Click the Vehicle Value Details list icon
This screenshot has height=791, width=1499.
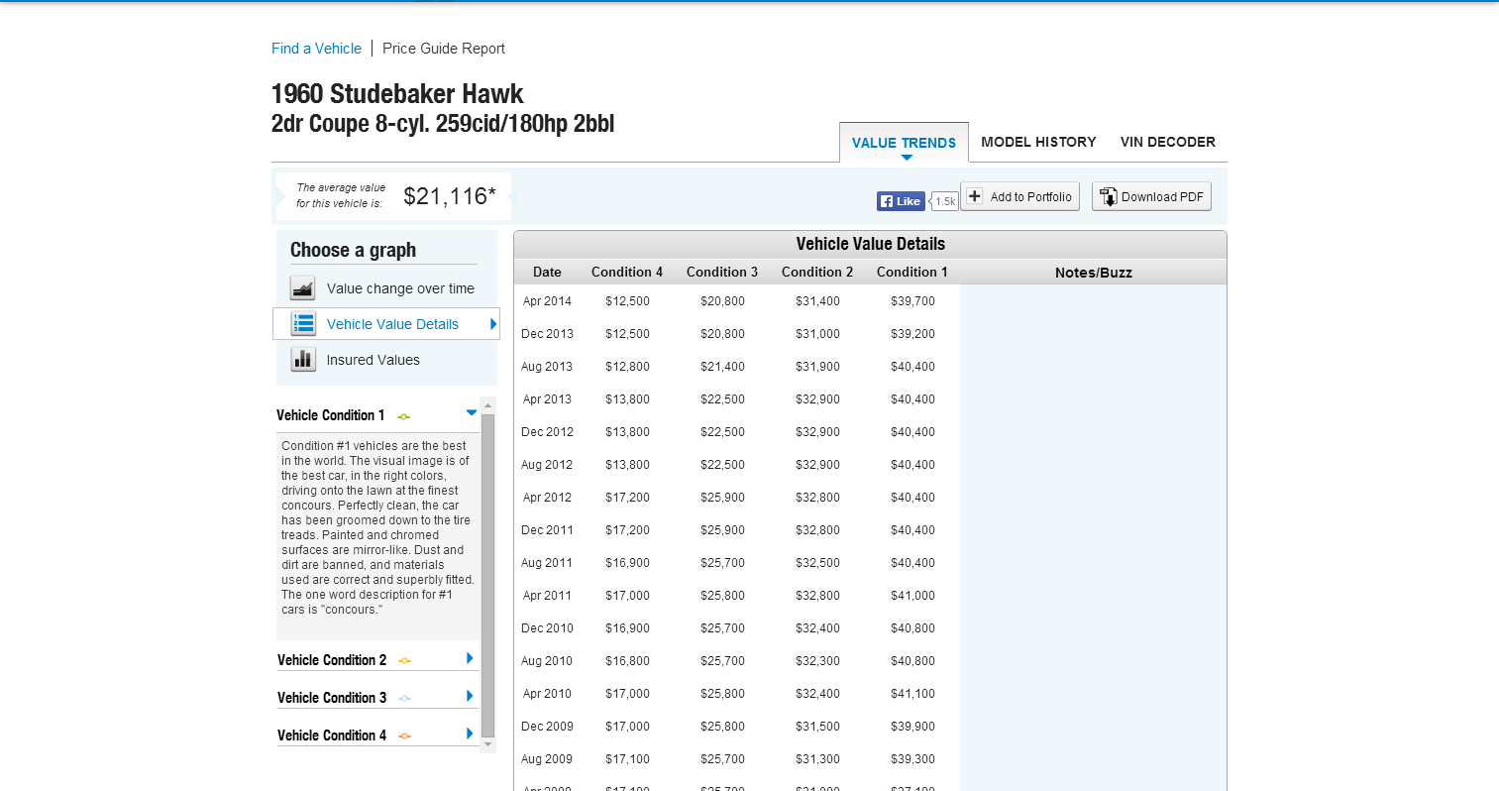coord(303,324)
